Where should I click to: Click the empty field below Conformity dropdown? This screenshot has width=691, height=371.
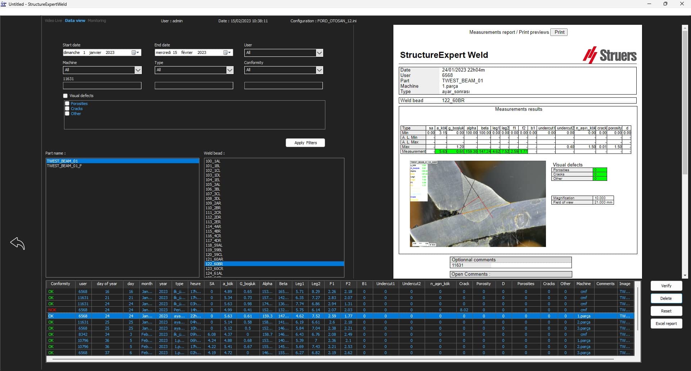pos(284,86)
